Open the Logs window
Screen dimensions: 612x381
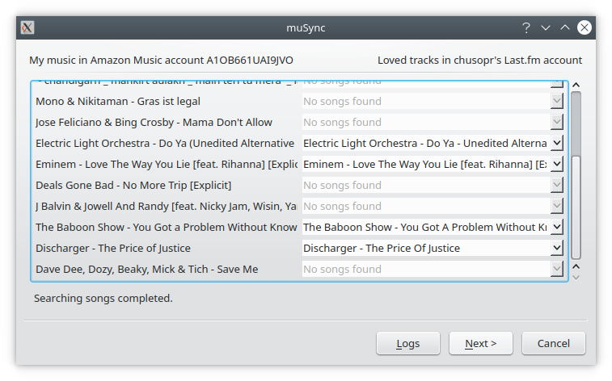pyautogui.click(x=408, y=343)
